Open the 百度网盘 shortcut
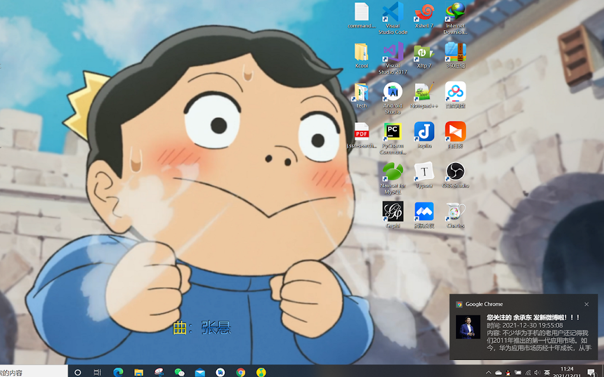The image size is (604, 377). (x=455, y=95)
